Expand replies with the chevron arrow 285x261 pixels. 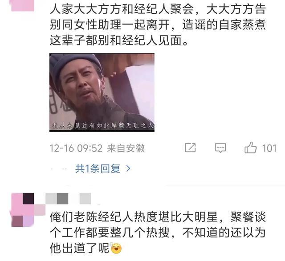128,169
